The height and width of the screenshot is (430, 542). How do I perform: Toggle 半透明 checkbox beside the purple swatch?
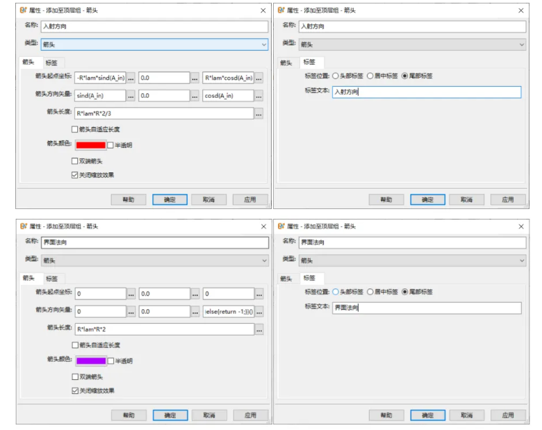[110, 361]
